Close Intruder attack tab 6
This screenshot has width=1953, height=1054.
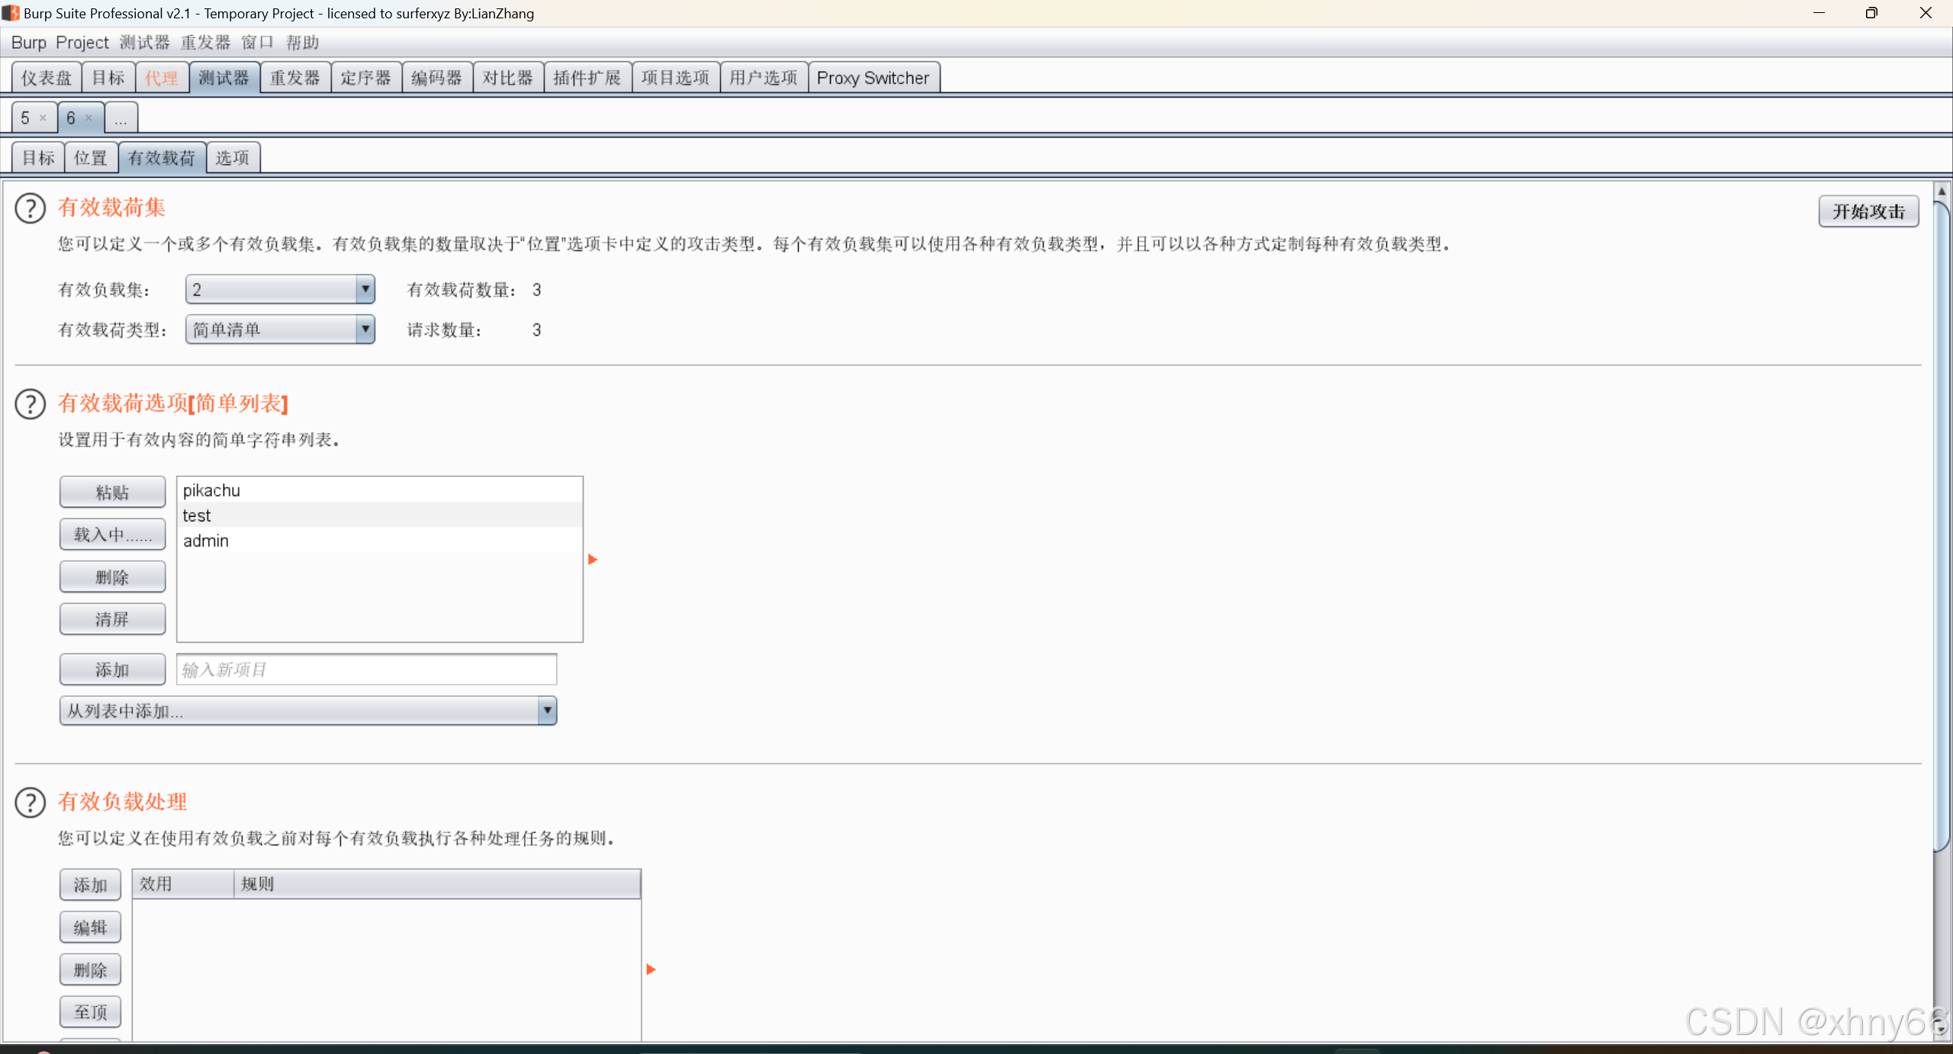pyautogui.click(x=88, y=118)
